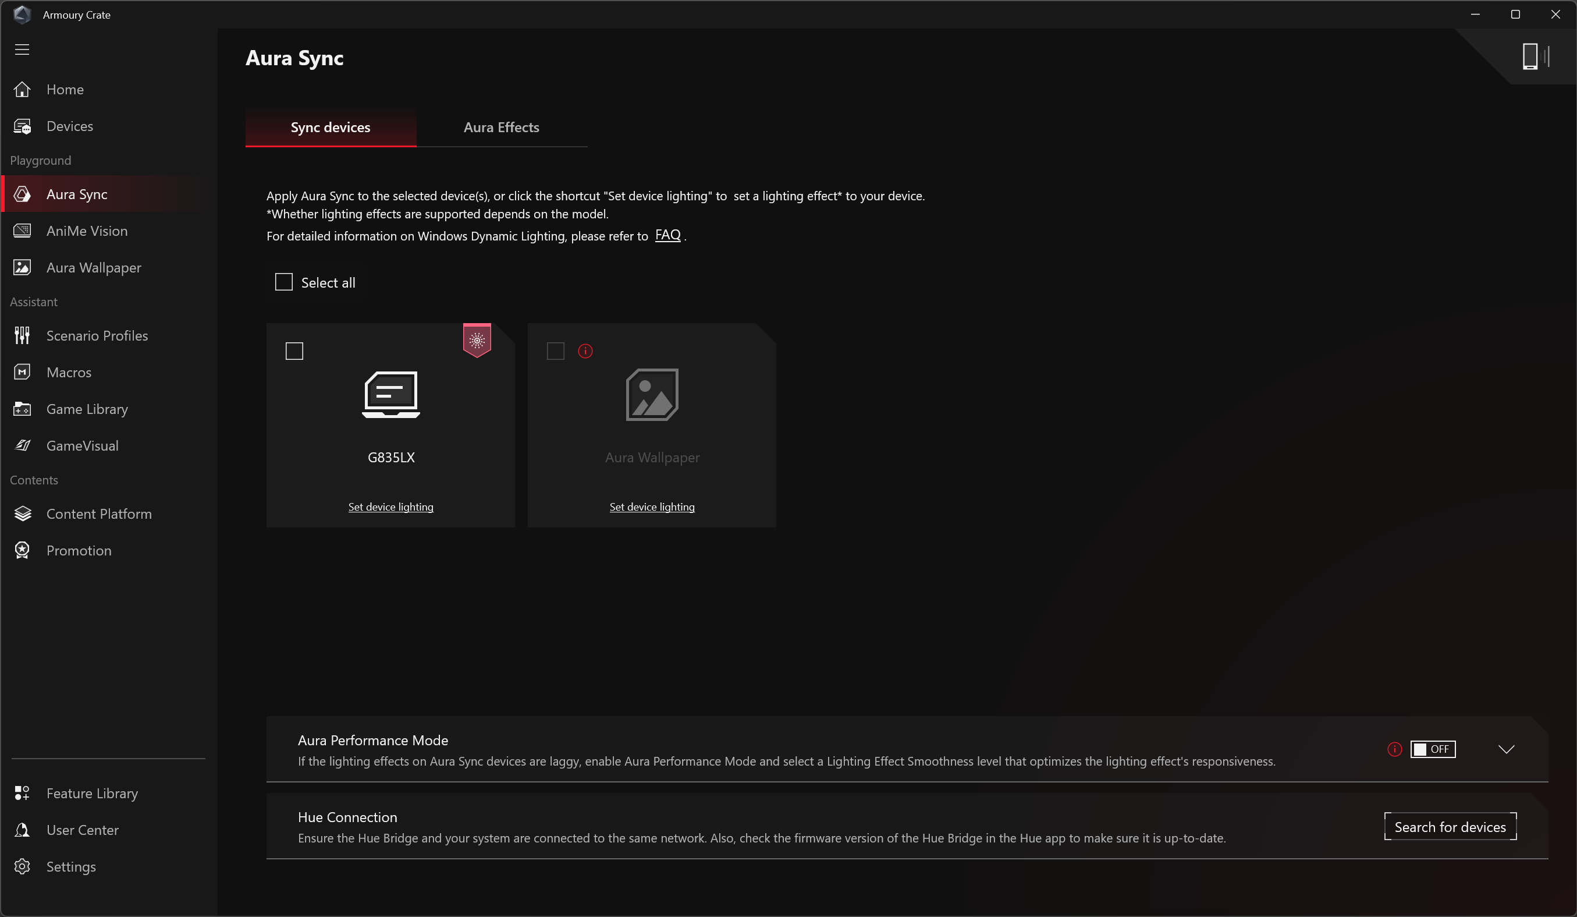Click Aura Performance Mode info icon
Viewport: 1577px width, 917px height.
[1394, 749]
